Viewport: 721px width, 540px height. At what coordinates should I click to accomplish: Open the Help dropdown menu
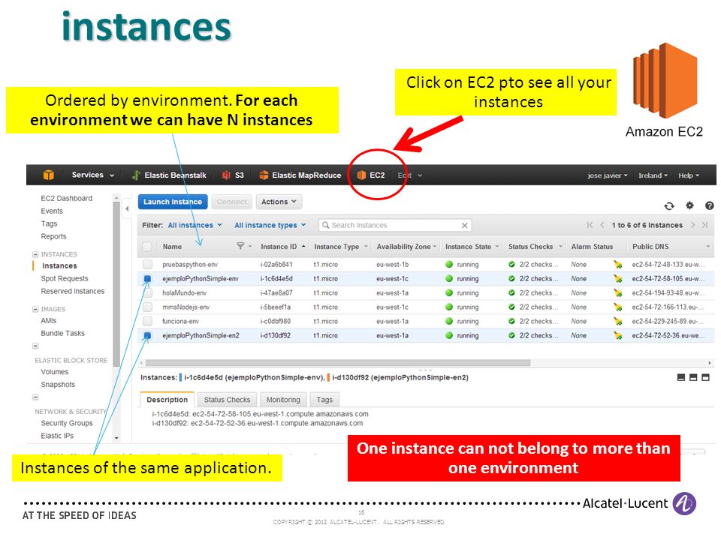click(x=689, y=175)
